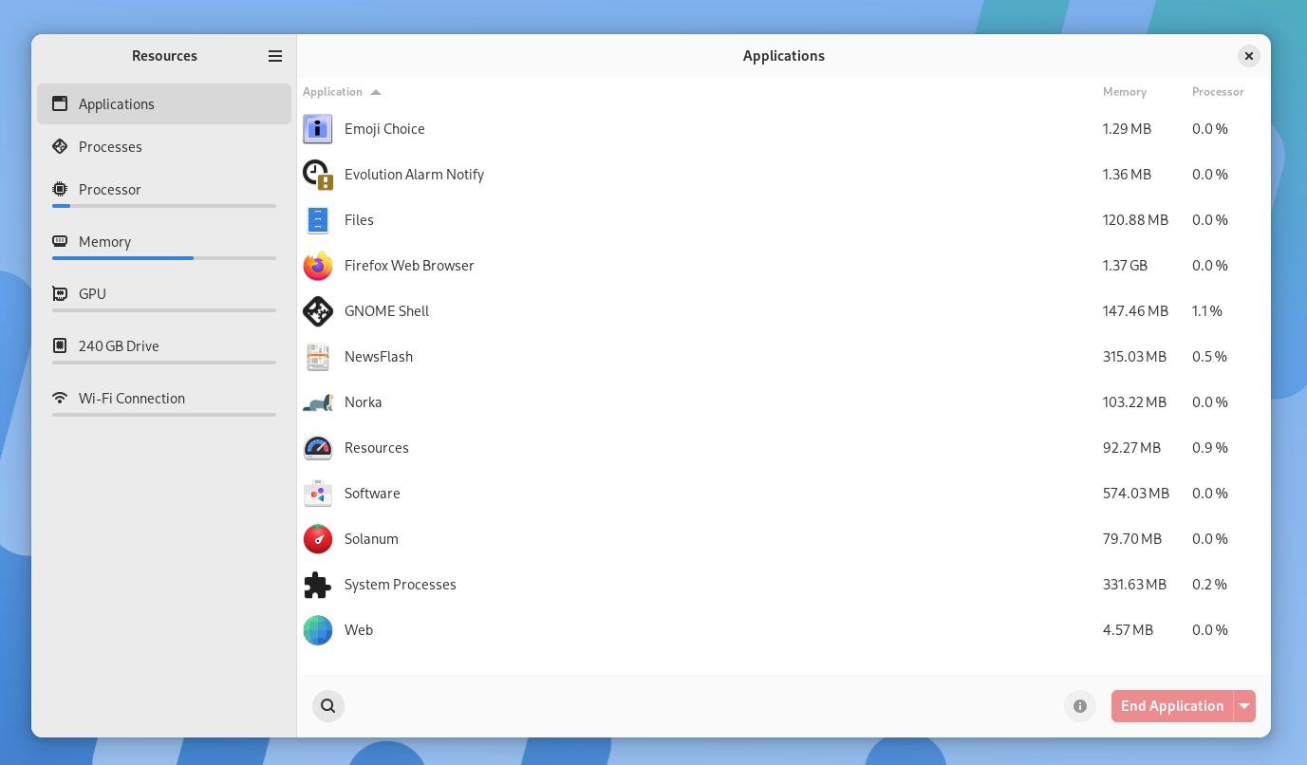Click the Web globe icon
Screen dimensions: 1307x765
pyautogui.click(x=318, y=630)
